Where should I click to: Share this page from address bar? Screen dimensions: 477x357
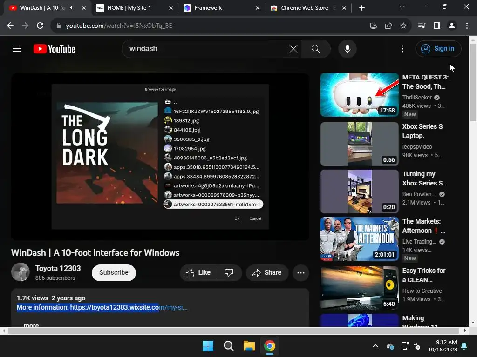pyautogui.click(x=388, y=26)
